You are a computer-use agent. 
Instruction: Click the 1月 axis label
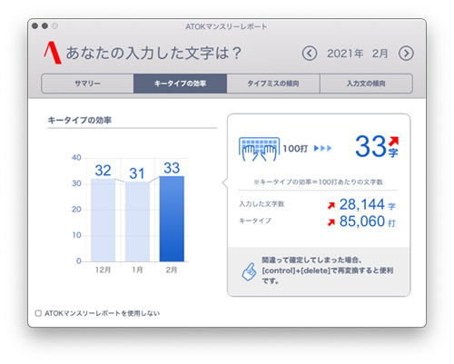tap(137, 270)
